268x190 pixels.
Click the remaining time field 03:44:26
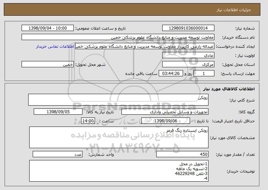coord(171,74)
